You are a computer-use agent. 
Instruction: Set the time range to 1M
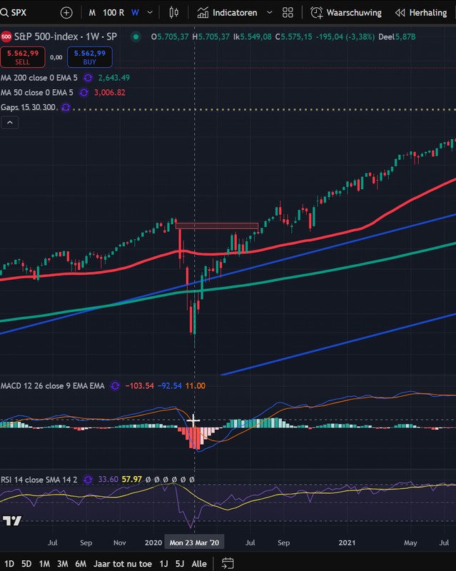coord(44,564)
